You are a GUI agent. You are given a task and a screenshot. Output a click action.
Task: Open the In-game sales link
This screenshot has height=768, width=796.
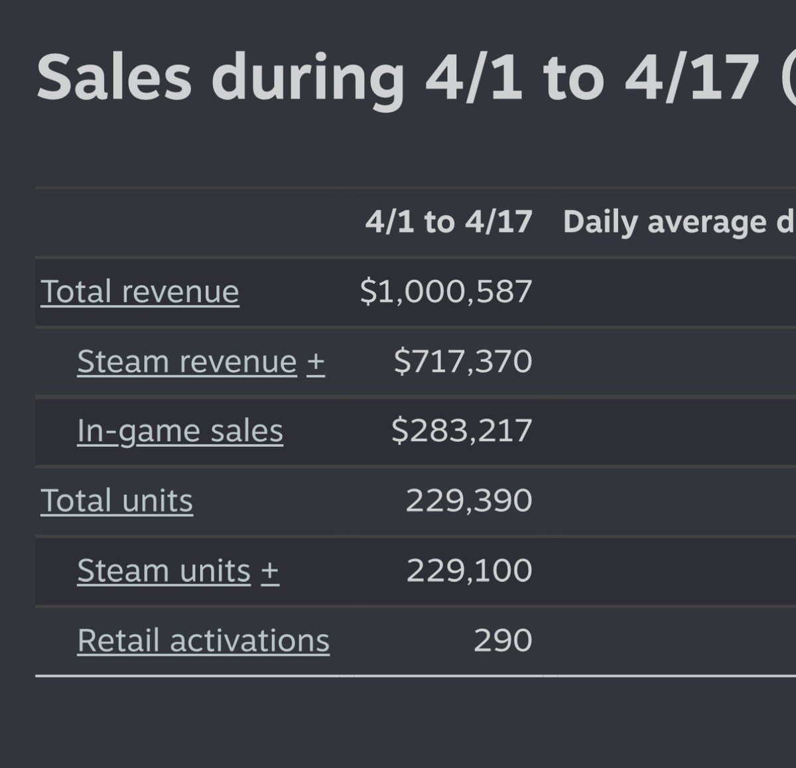click(x=180, y=431)
